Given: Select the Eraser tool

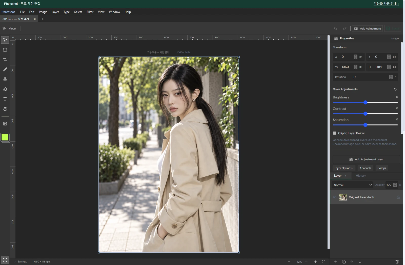Looking at the screenshot, I should tap(5, 89).
